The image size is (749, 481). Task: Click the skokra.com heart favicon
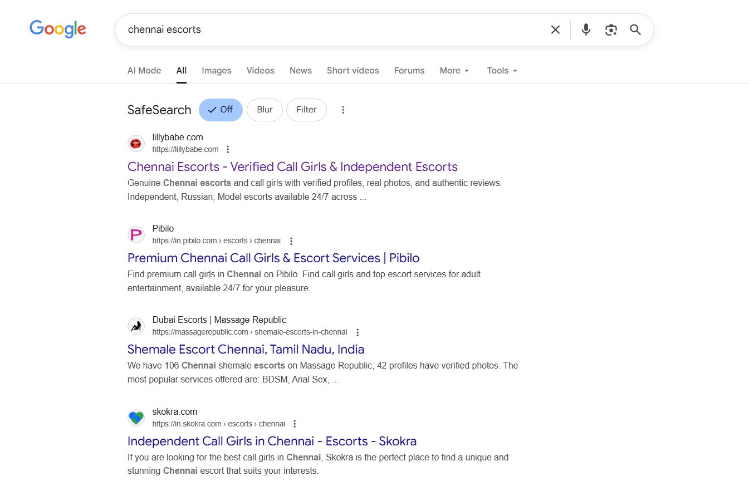(x=136, y=418)
